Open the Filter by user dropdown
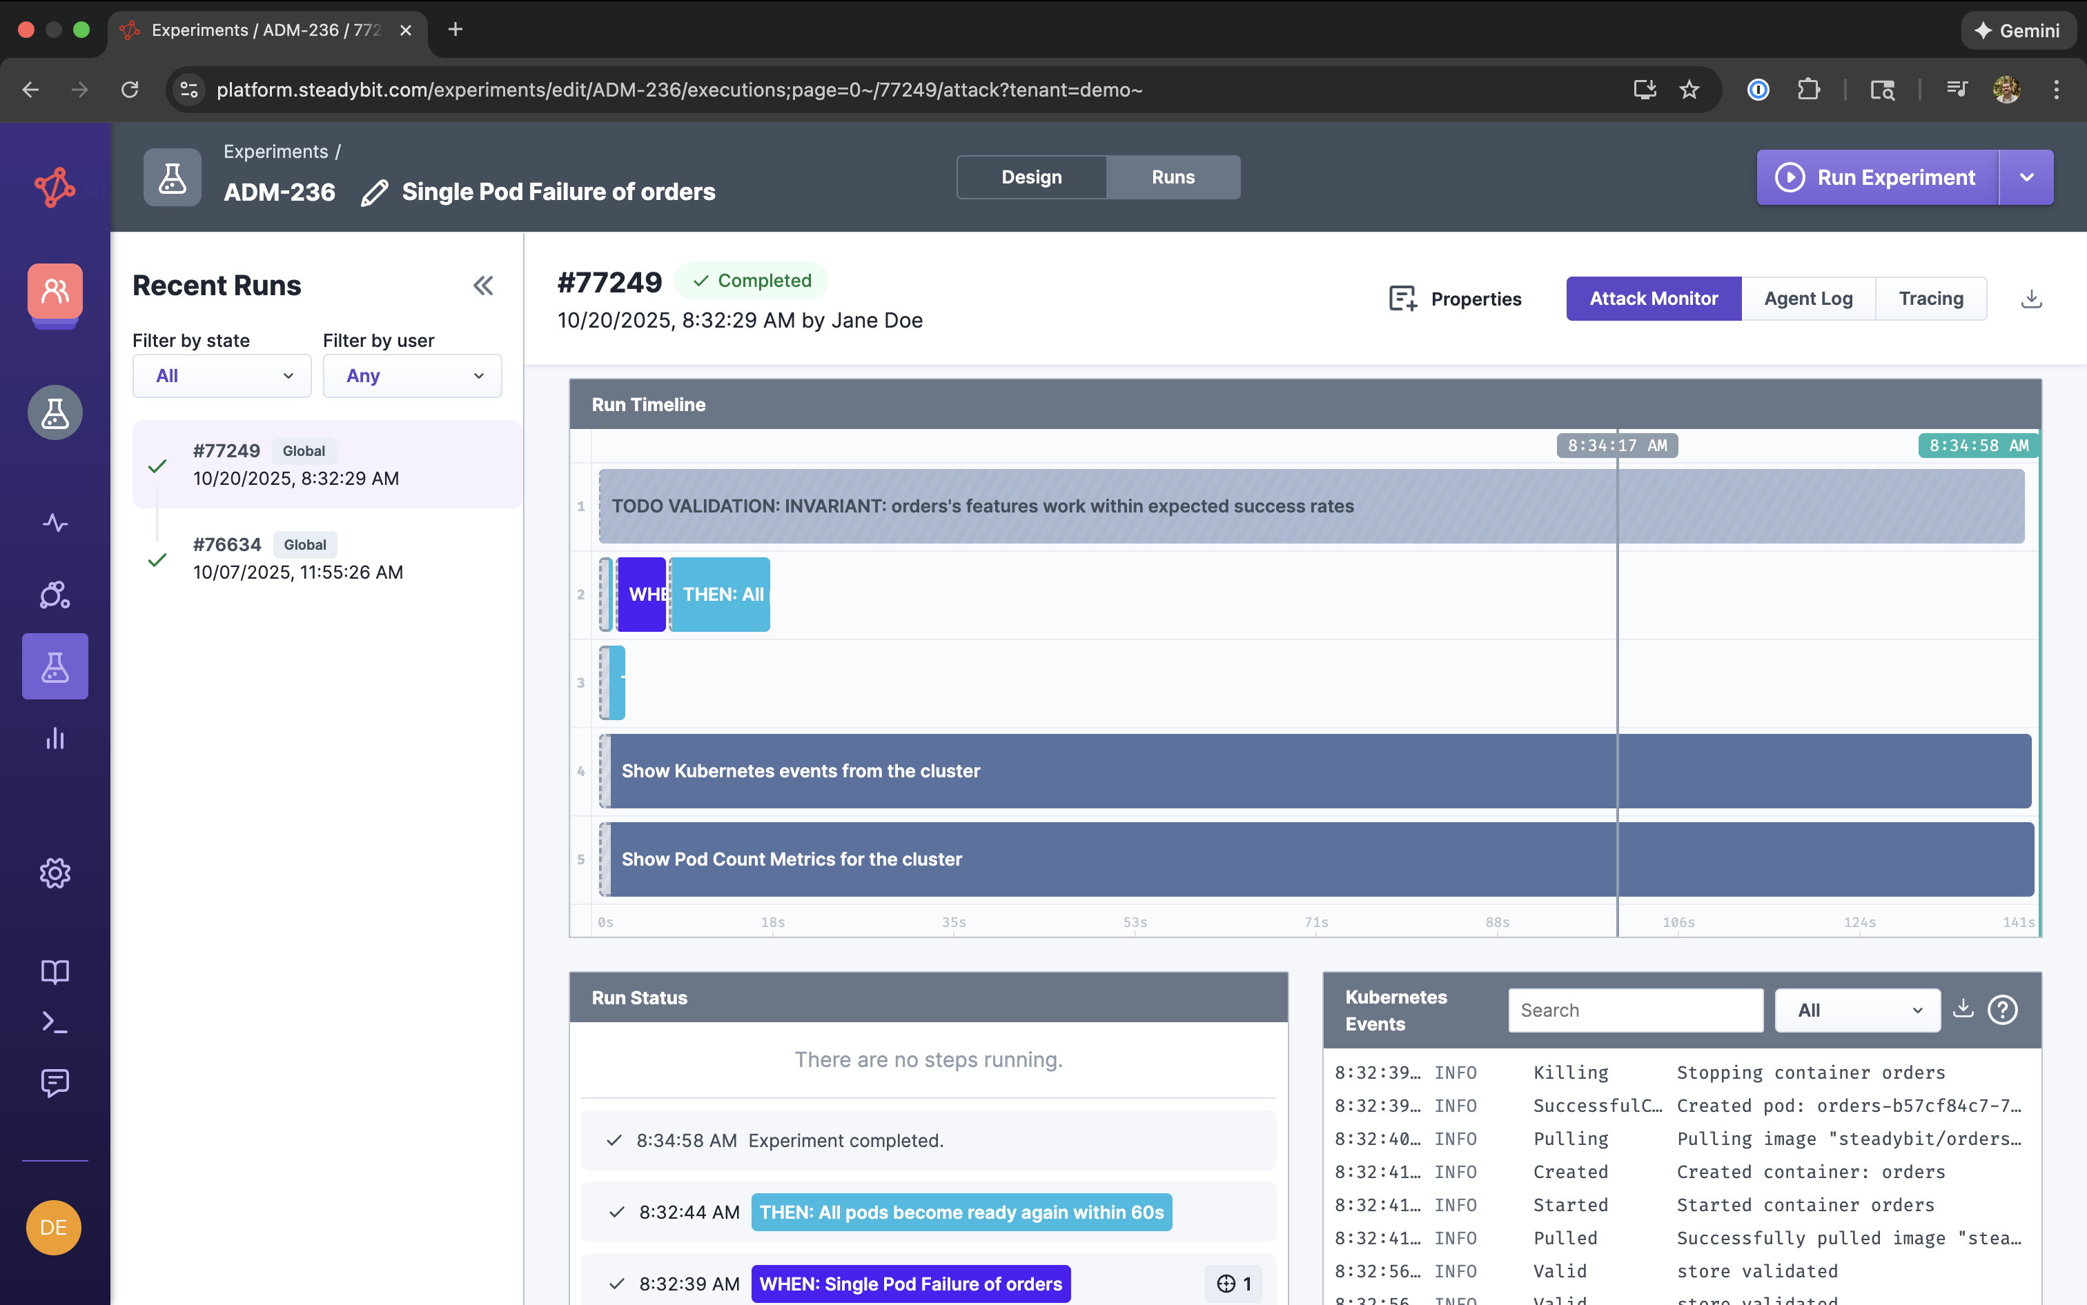Image resolution: width=2087 pixels, height=1305 pixels. (x=412, y=377)
